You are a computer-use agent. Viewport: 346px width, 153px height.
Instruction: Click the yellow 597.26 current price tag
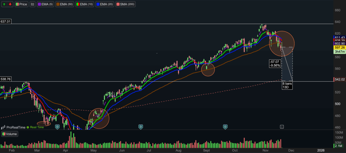click(x=339, y=48)
